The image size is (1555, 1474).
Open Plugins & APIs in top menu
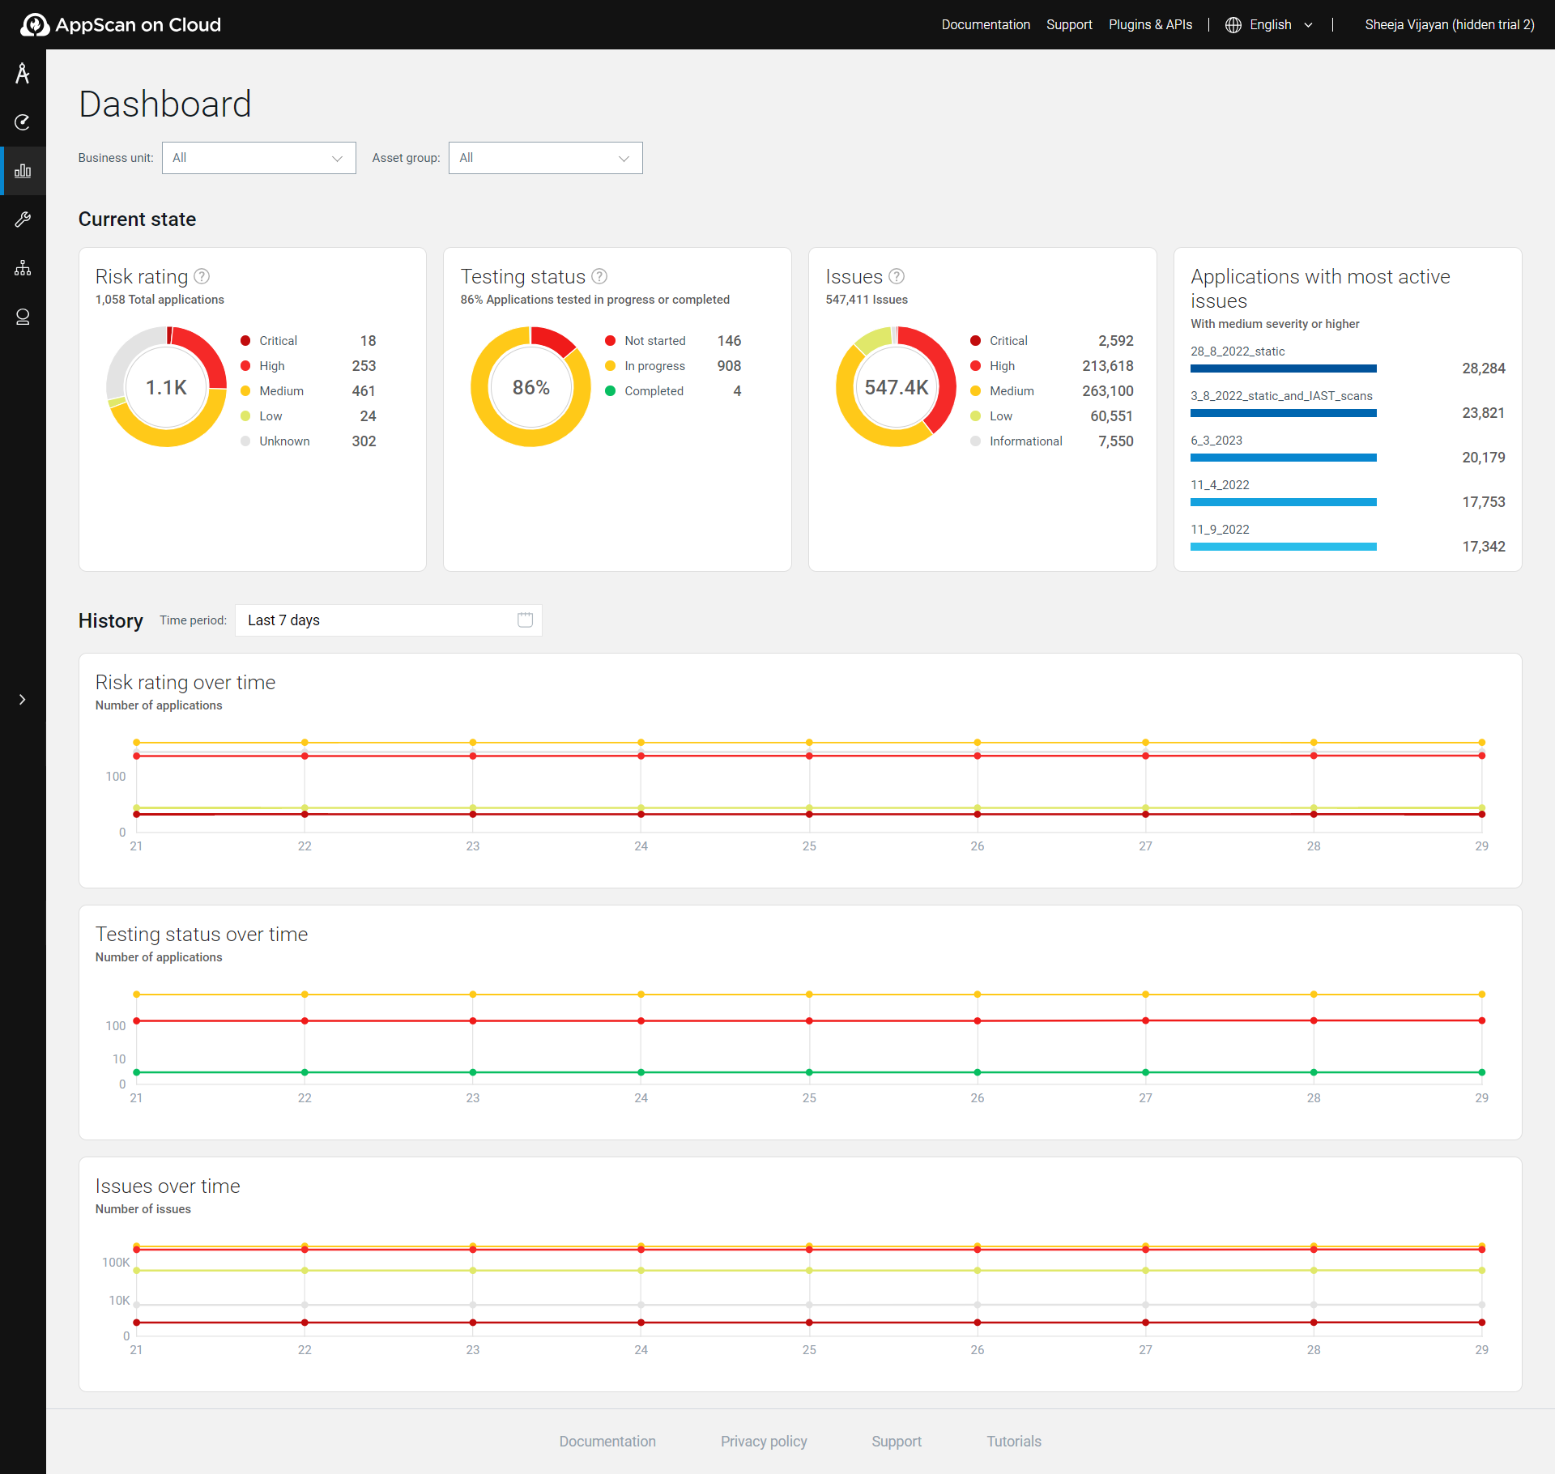[x=1150, y=25]
